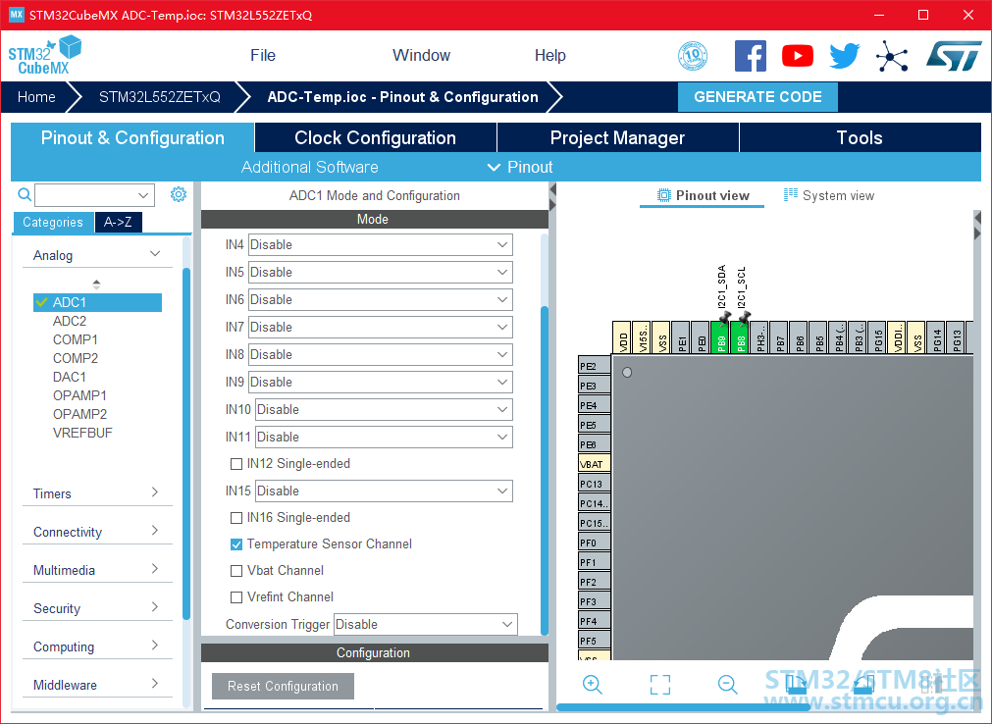The width and height of the screenshot is (992, 724).
Task: Click the PC13 pin
Action: click(594, 483)
